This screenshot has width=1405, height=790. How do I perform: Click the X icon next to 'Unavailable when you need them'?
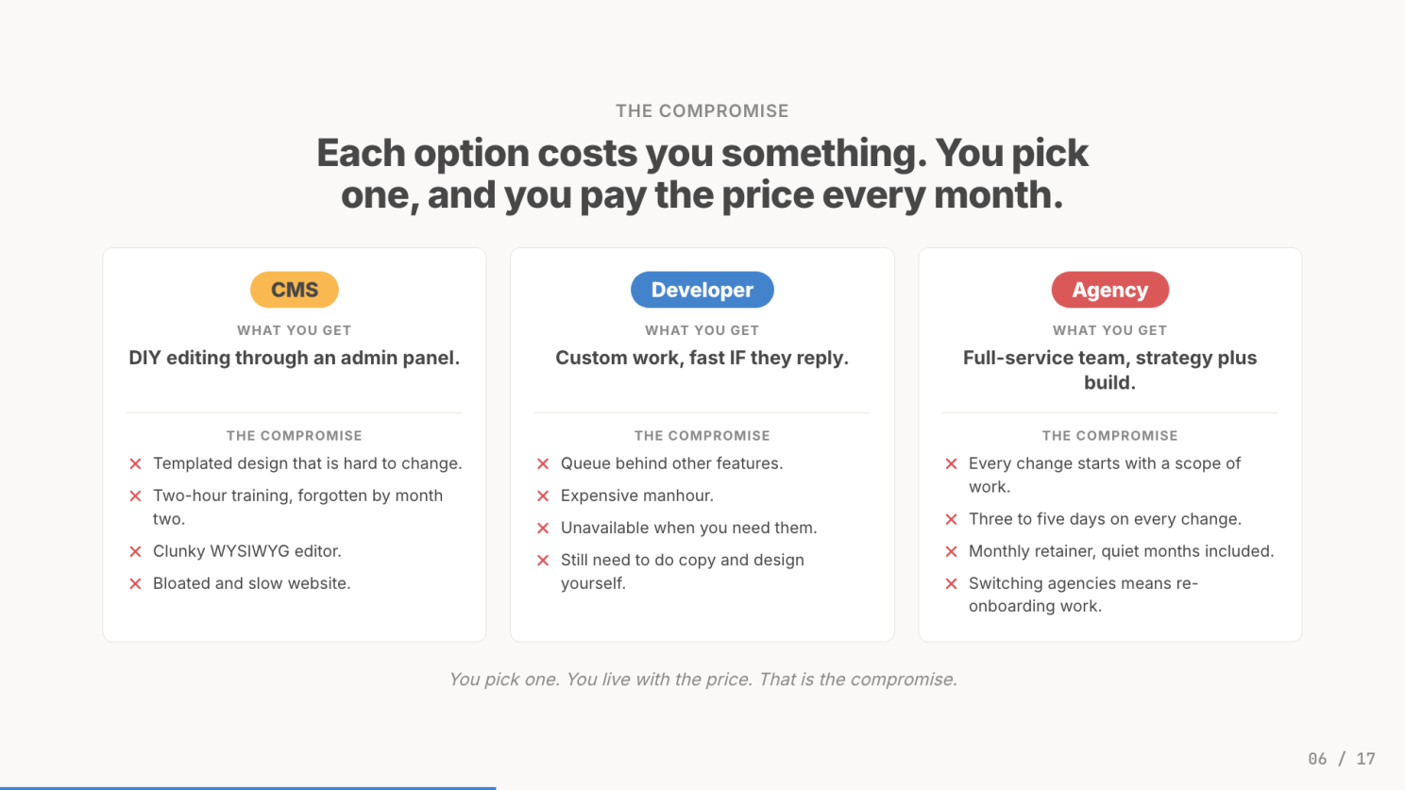[x=543, y=529]
